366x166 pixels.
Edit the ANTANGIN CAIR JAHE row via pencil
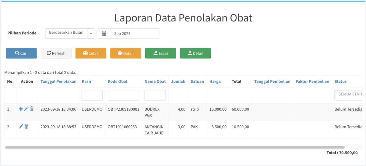point(21,126)
